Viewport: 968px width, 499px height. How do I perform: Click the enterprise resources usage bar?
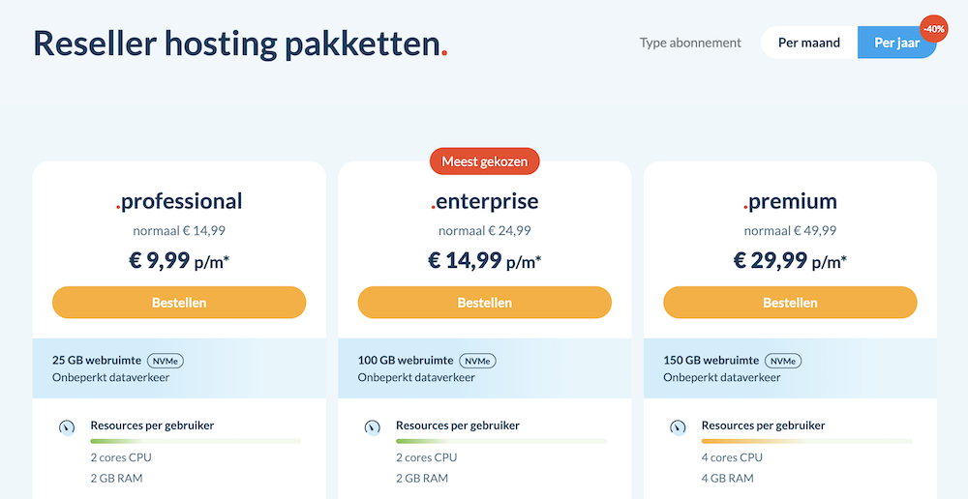tap(501, 441)
